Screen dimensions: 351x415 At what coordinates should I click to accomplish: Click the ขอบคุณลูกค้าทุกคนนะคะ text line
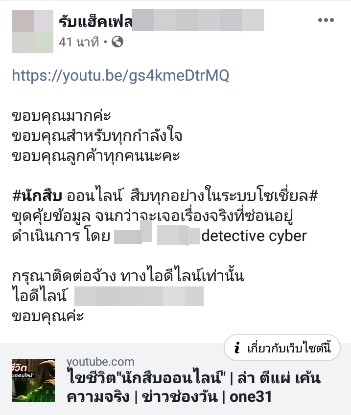coord(96,156)
